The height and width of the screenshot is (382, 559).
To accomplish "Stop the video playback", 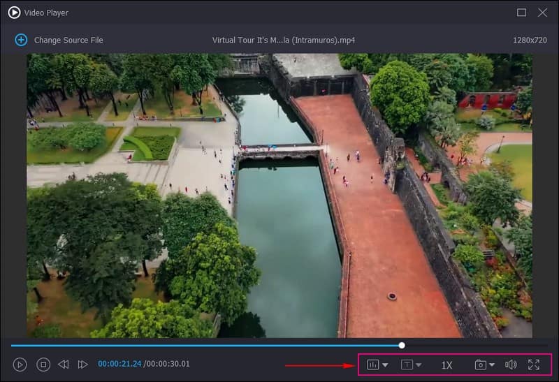I will tap(43, 364).
